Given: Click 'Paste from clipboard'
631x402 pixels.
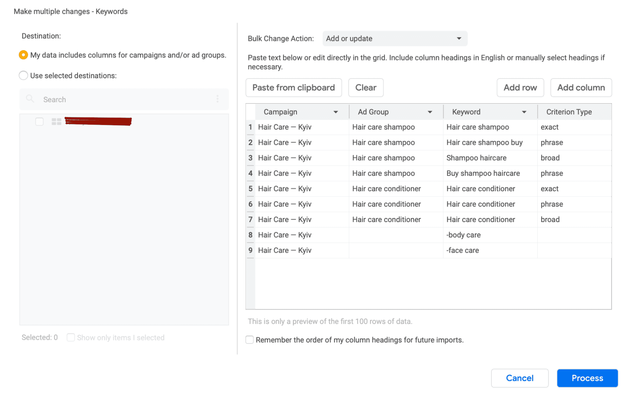Looking at the screenshot, I should pyautogui.click(x=293, y=87).
